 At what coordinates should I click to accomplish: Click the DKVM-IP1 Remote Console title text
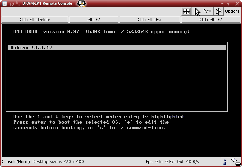tap(47, 3)
